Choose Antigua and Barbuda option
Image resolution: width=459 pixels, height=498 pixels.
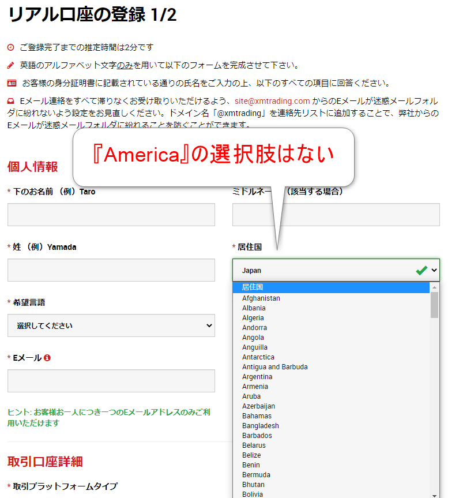pyautogui.click(x=331, y=367)
